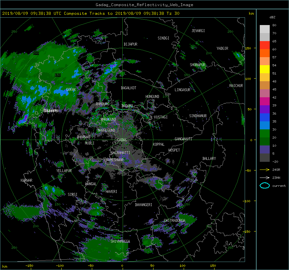Screen dimensions: 289x270
Task: Select the red 65 dBZ color swatch
Action: [265, 45]
